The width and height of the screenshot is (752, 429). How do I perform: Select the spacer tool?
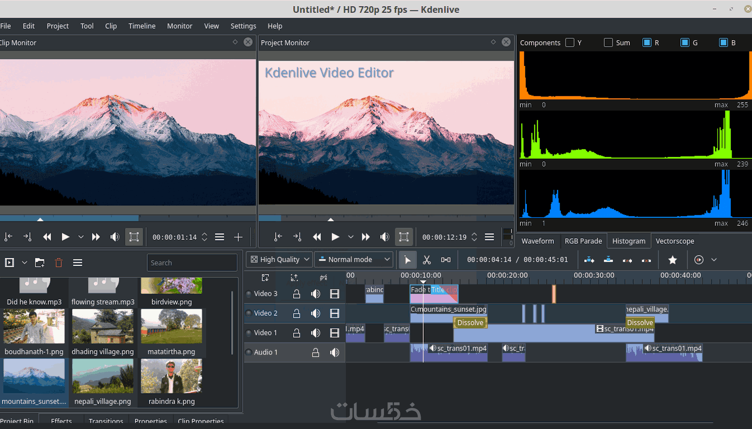pos(446,260)
